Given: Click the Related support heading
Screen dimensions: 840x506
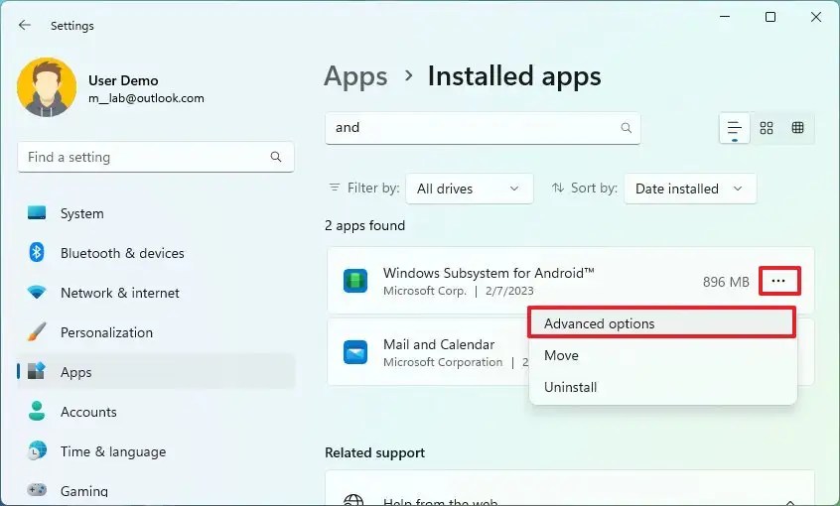Looking at the screenshot, I should coord(375,453).
